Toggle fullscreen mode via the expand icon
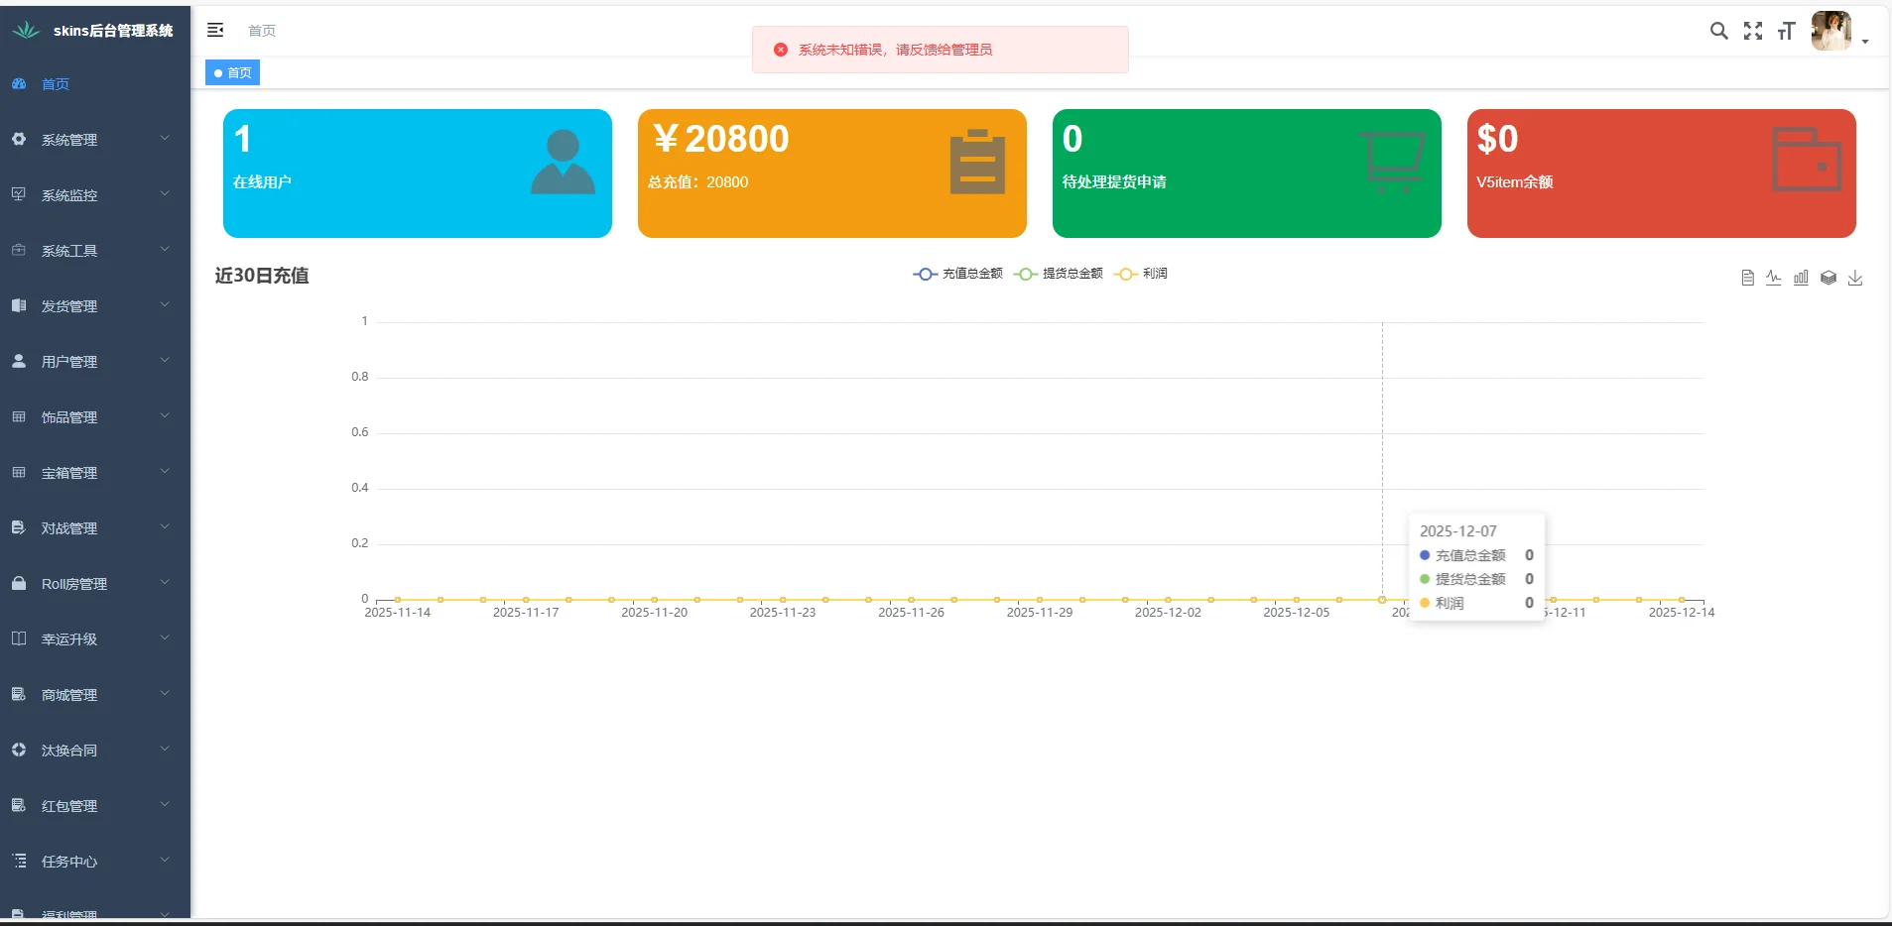The image size is (1892, 926). [1753, 31]
